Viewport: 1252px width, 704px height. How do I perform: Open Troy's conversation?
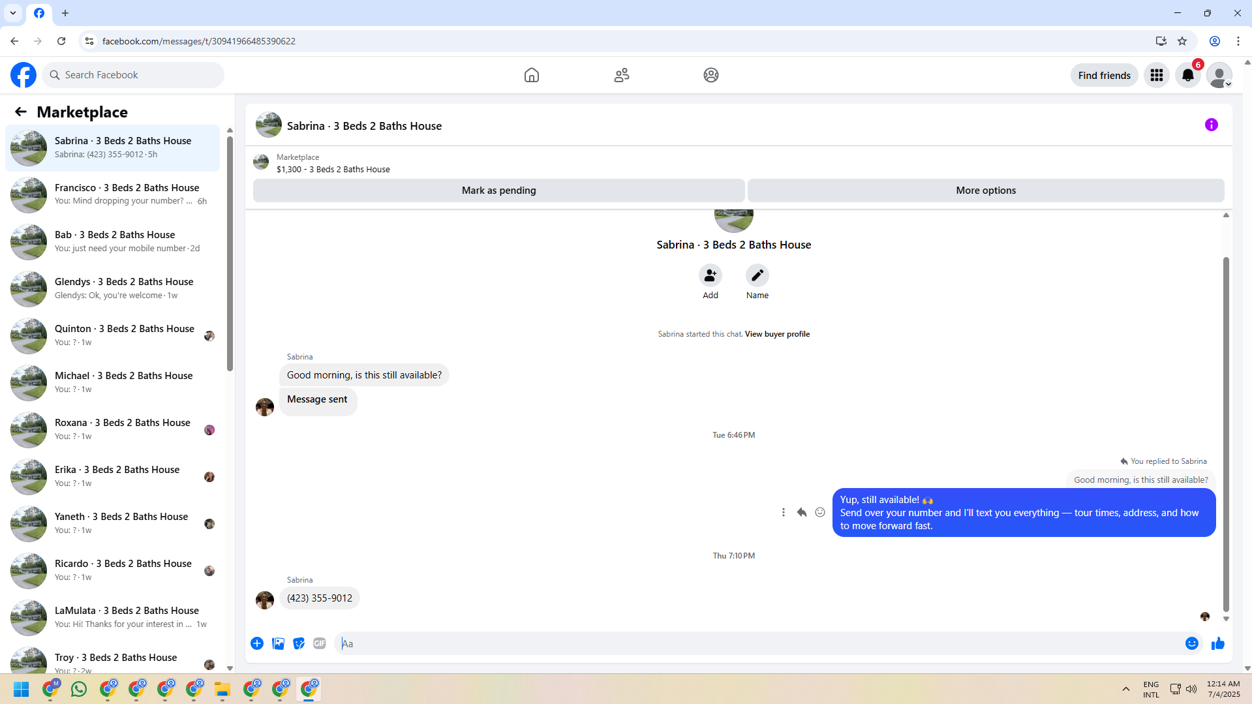click(113, 659)
